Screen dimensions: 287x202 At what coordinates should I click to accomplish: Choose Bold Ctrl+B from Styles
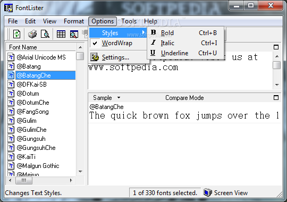point(185,33)
